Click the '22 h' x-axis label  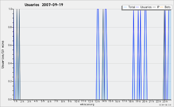pos(158,101)
